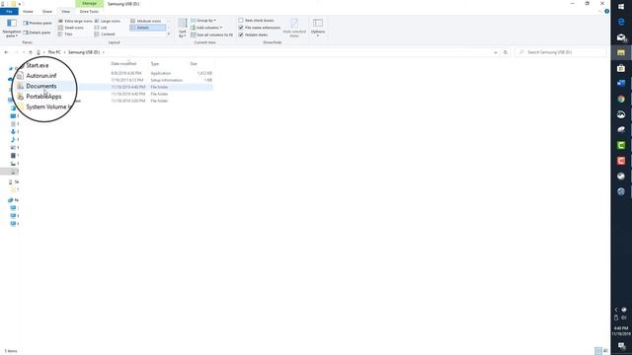Toggle the Preview pane

[x=38, y=23]
